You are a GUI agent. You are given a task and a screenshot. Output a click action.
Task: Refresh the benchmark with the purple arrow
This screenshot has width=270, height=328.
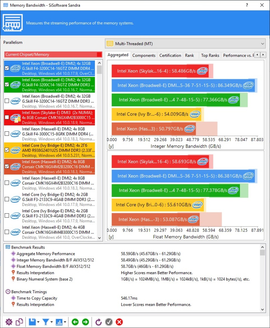(98, 322)
